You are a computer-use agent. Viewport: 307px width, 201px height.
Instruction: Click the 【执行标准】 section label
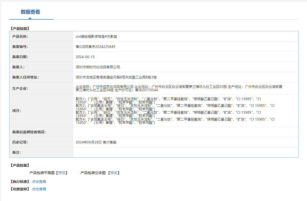pos(20,181)
